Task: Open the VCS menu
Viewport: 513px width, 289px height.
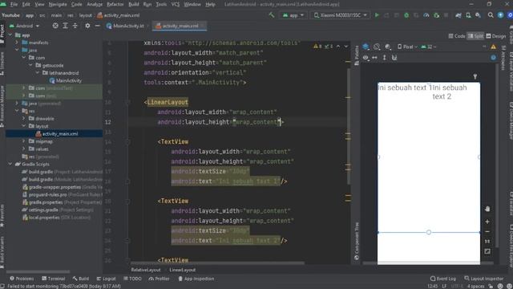Action: pyautogui.click(x=176, y=4)
